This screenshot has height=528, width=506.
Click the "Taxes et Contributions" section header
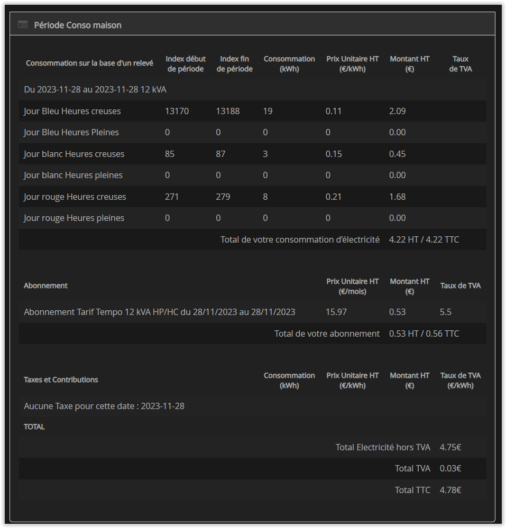[x=61, y=379]
